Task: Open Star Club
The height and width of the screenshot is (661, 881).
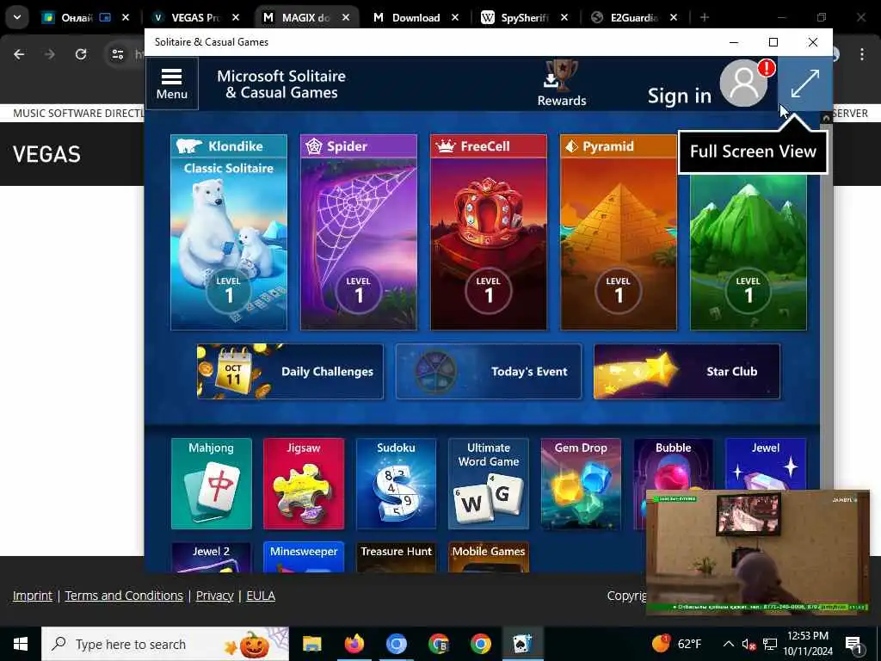Action: (x=687, y=372)
